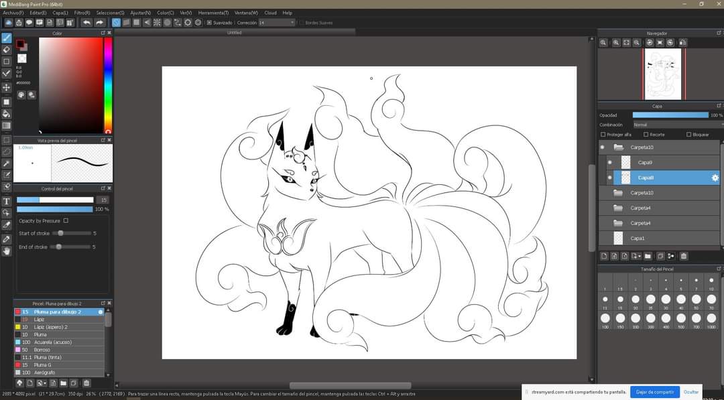Open the color palette icon in Color panel
724x400 pixels.
point(21,95)
